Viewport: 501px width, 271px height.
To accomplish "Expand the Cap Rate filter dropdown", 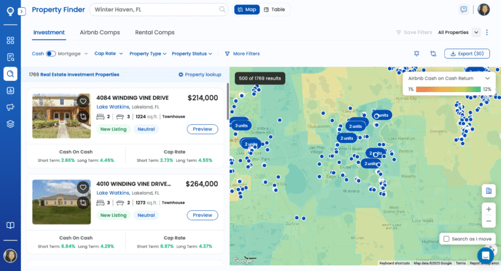I will (108, 54).
